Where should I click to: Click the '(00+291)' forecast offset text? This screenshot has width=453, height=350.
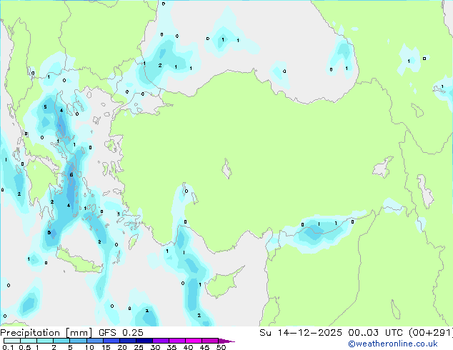click(431, 333)
